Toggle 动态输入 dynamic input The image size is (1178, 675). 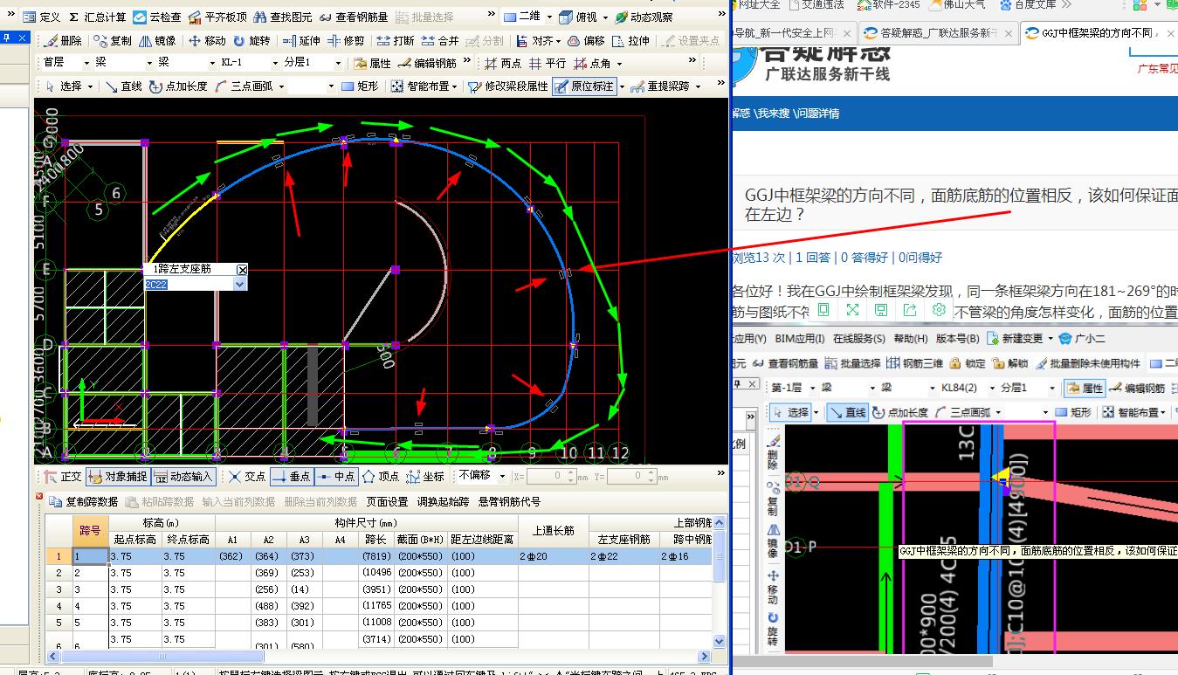184,477
